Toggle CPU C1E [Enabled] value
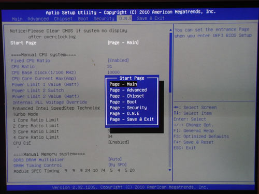The image size is (259, 194). [119, 142]
